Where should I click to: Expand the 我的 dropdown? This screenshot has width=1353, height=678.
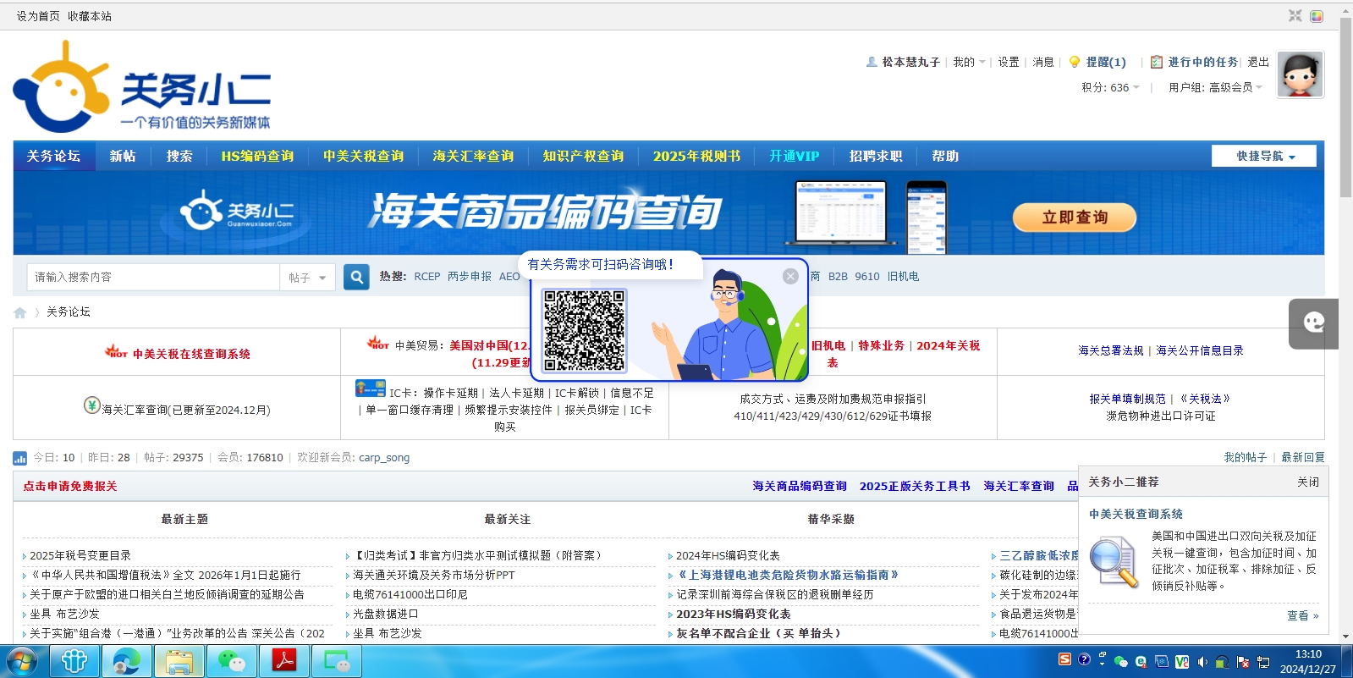coord(969,62)
